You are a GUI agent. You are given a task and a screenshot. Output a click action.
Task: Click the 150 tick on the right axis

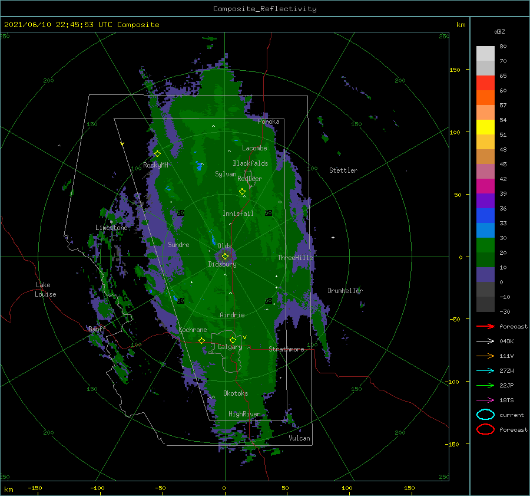point(455,70)
